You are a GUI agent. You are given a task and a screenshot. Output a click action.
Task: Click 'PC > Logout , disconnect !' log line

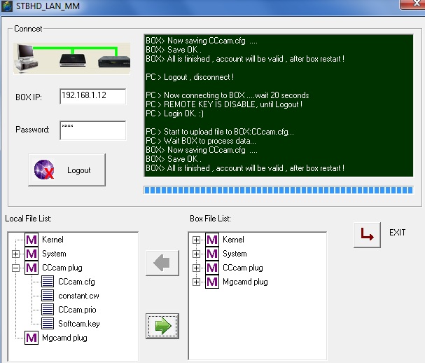pos(190,77)
